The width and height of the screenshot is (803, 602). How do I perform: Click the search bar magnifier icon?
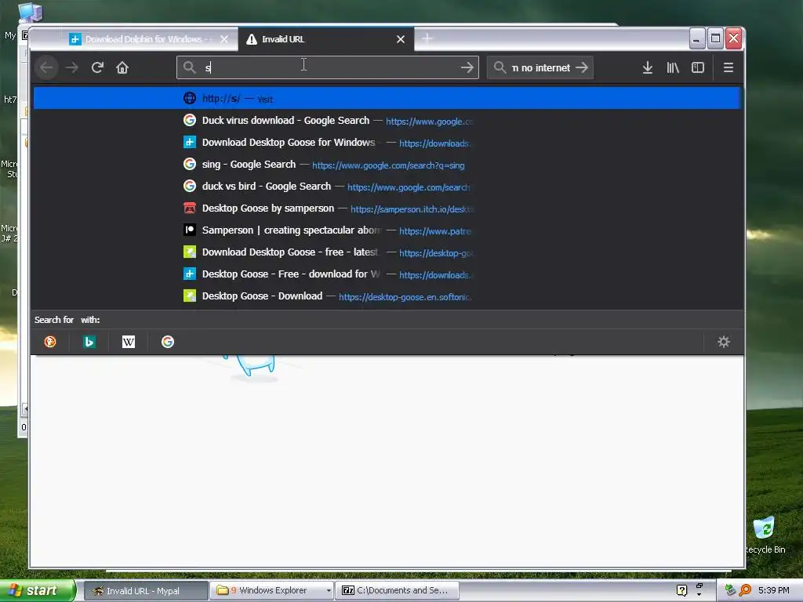click(x=500, y=67)
